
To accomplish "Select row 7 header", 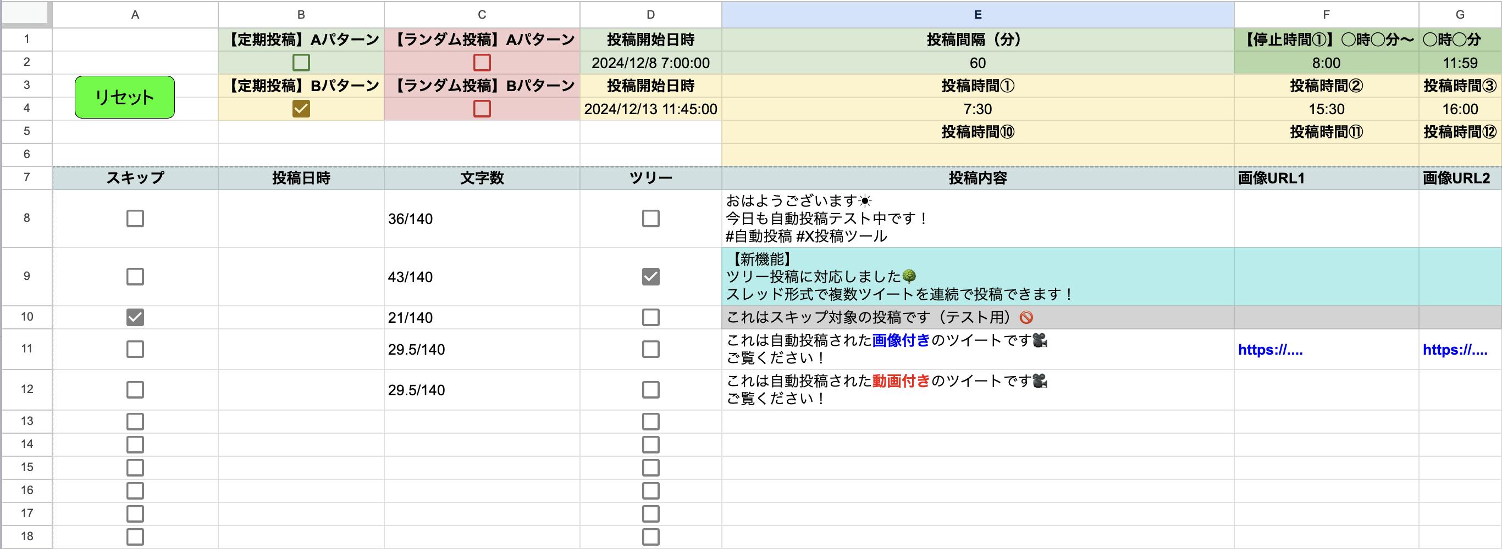I will click(x=27, y=177).
